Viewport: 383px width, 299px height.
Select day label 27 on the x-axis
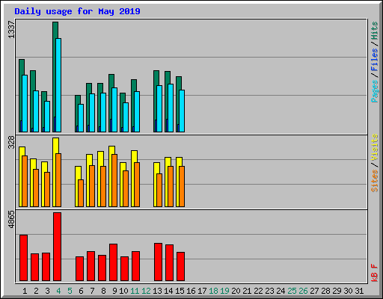(314, 291)
